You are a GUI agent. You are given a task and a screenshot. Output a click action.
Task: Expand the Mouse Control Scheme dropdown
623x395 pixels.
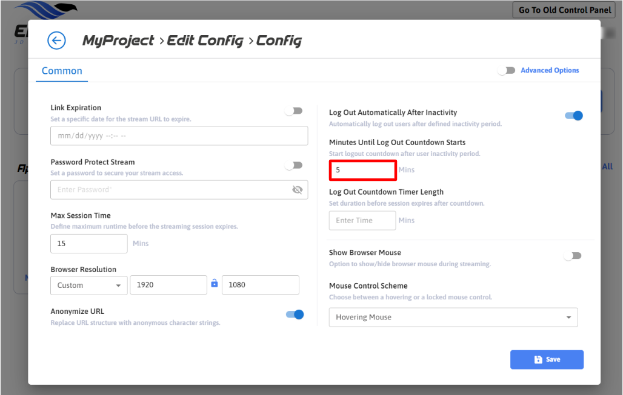click(453, 317)
